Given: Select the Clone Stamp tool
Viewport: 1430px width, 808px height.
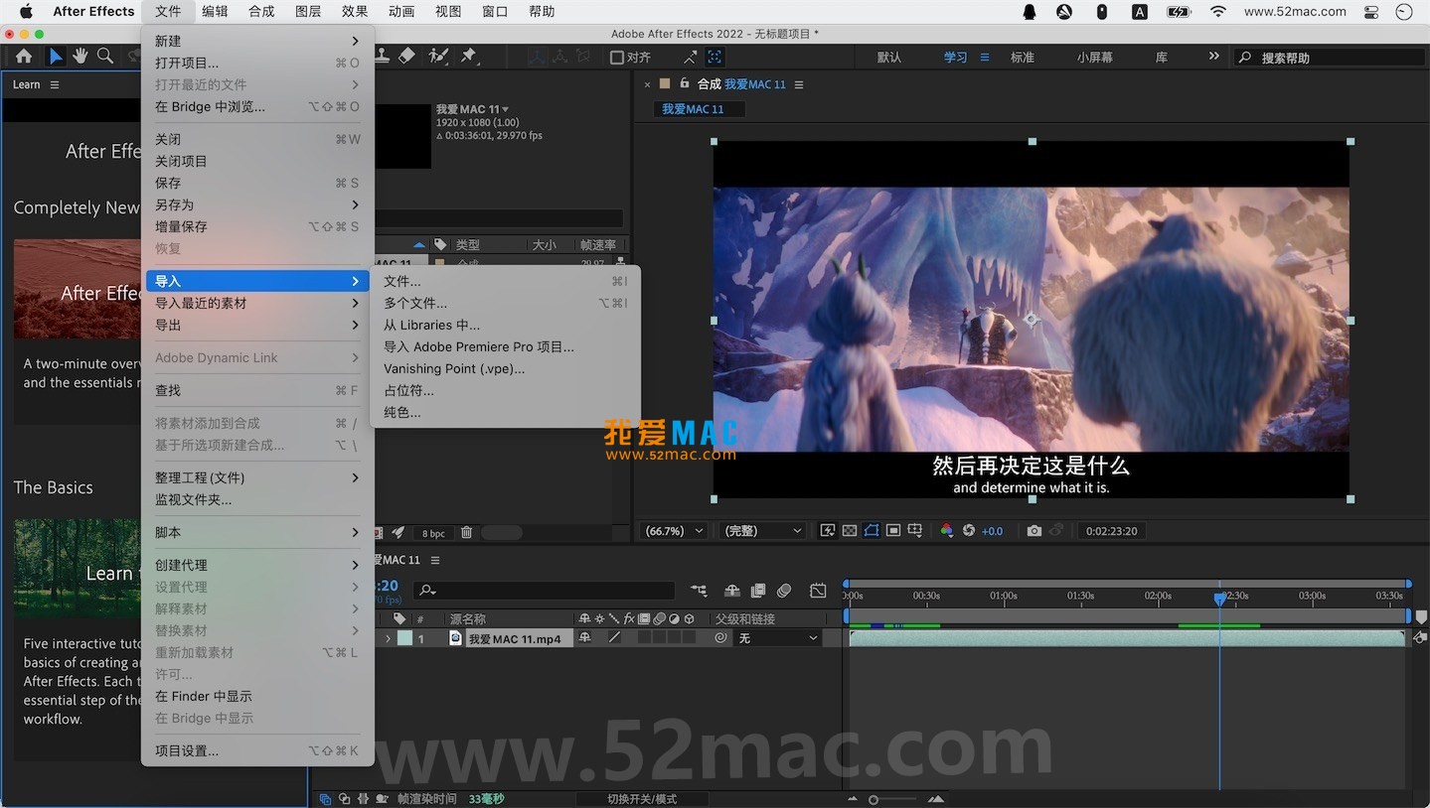Looking at the screenshot, I should [382, 57].
